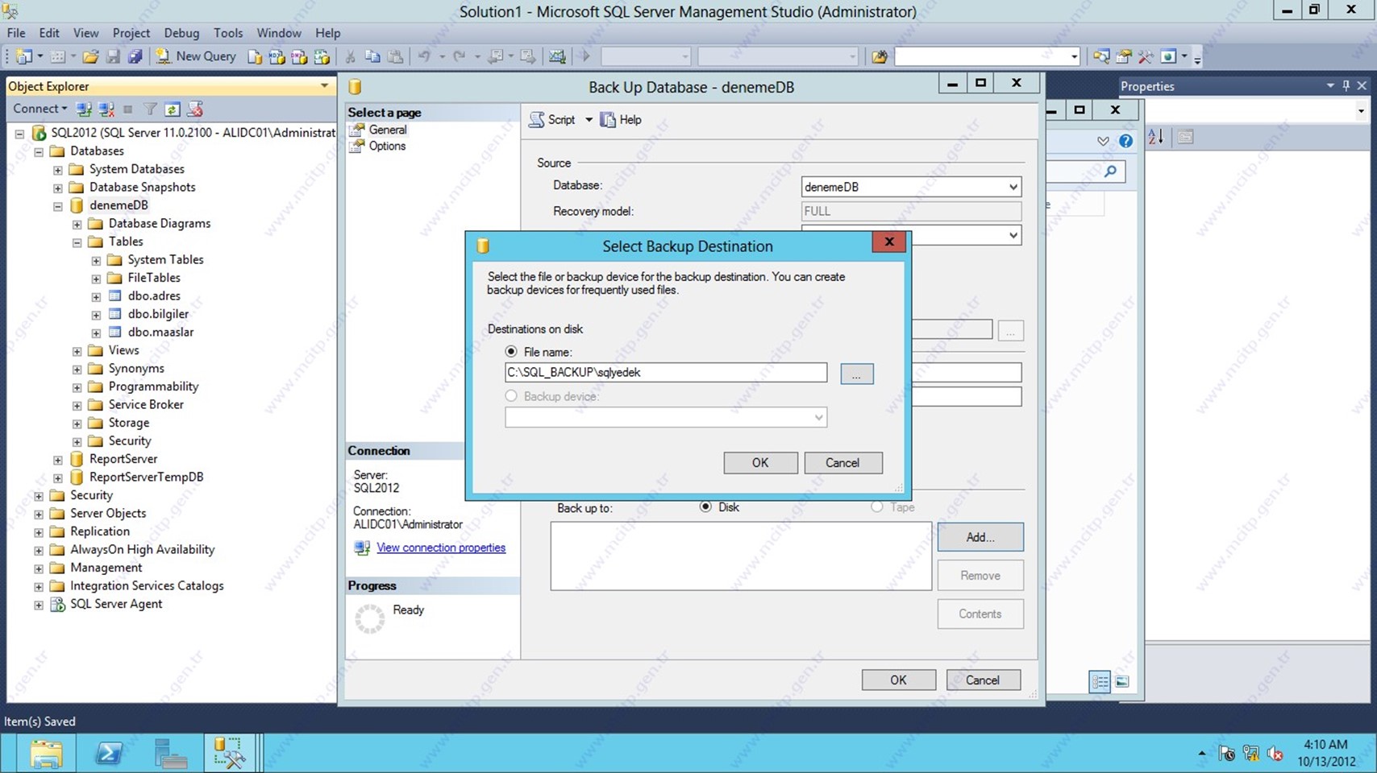Click OK in Back Up Database window
The width and height of the screenshot is (1377, 773).
tap(898, 680)
